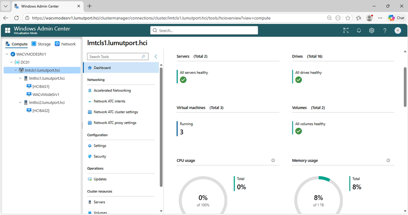The image size is (408, 215).
Task: Open the browser tab list dropdown
Action: (x=5, y=6)
